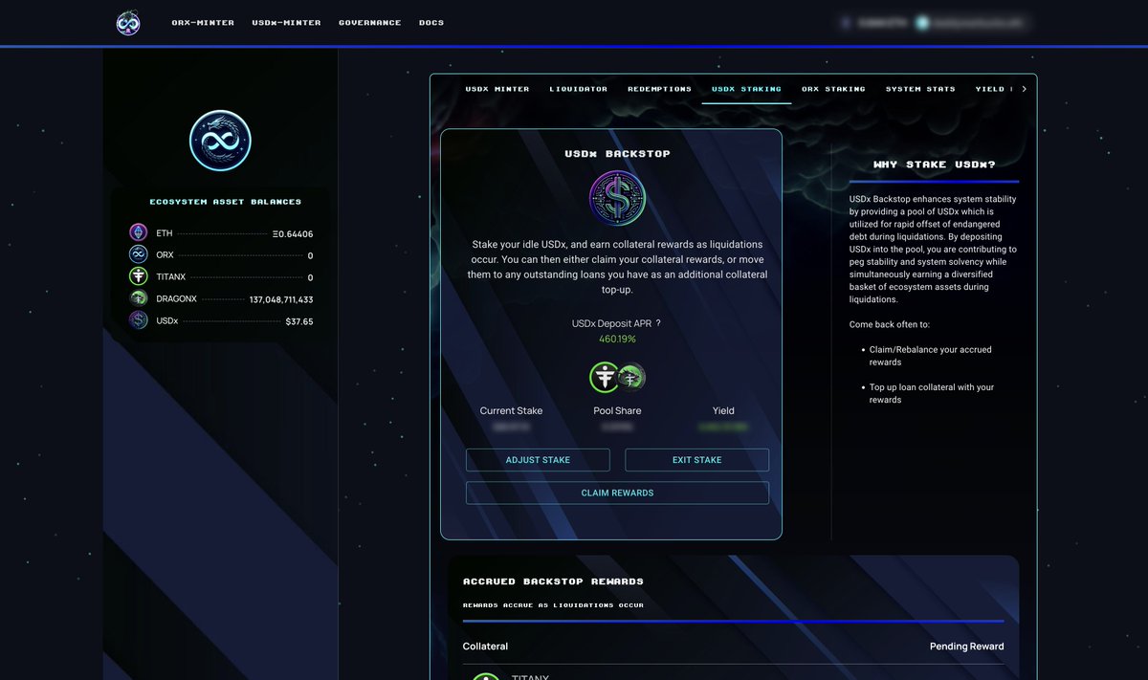Open the partially visible Yield tab
The width and height of the screenshot is (1148, 680).
[x=992, y=89]
